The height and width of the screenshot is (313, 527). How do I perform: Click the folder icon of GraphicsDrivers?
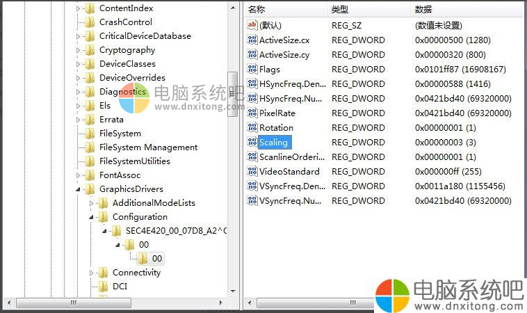(x=90, y=189)
